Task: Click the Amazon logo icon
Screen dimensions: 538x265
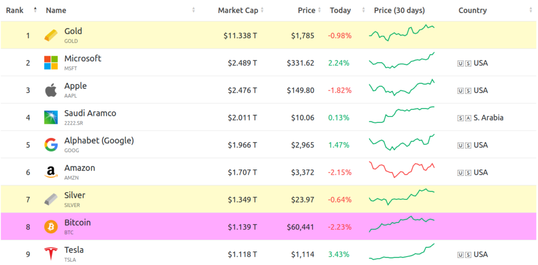Action: [x=51, y=172]
